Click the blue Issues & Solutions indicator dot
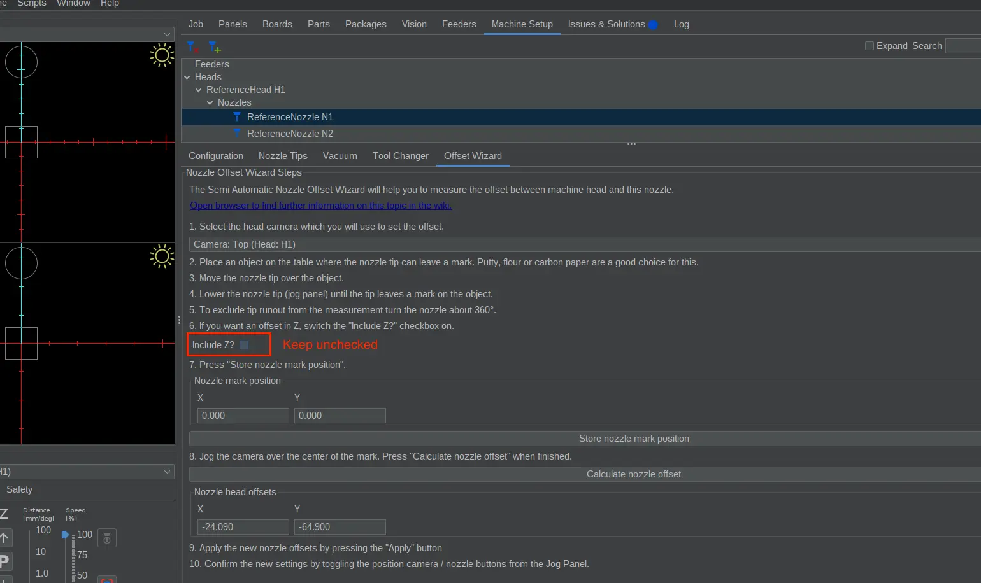The width and height of the screenshot is (981, 583). (653, 25)
